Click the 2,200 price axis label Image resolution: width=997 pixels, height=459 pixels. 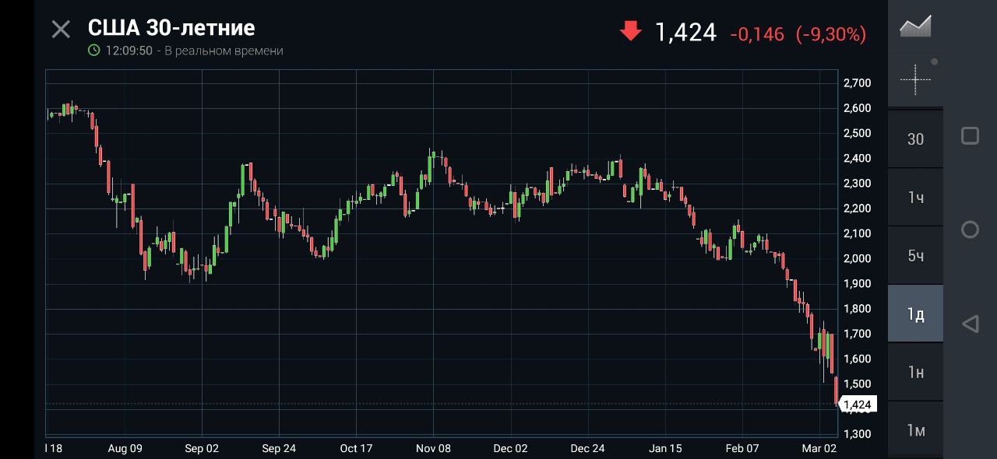(x=857, y=208)
